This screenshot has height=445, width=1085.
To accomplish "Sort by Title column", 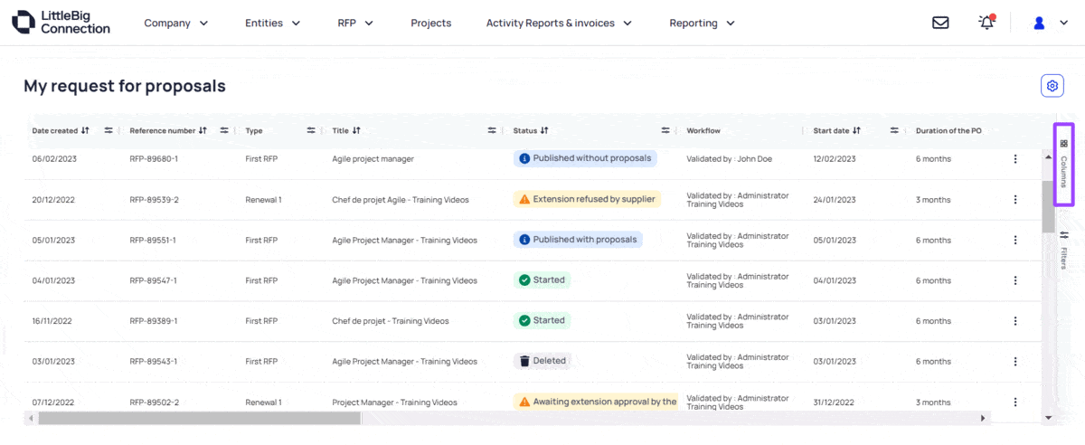I will [356, 131].
